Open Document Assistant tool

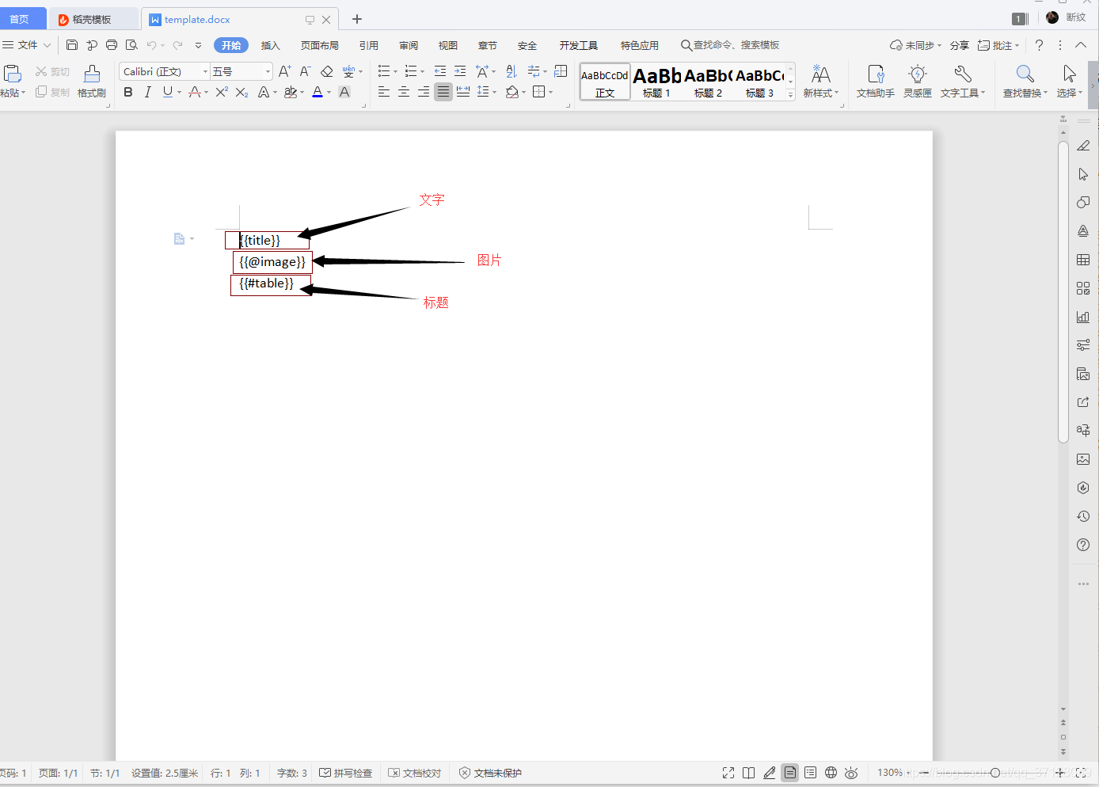pyautogui.click(x=876, y=82)
